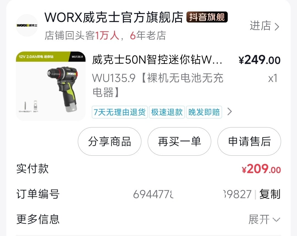Tap the 7天无理由退货 tag
Viewport: 297px width, 236px height.
(120, 112)
